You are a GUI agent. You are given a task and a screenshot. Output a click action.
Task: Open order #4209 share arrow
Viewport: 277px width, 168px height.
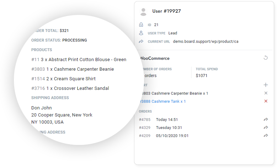[266, 136]
